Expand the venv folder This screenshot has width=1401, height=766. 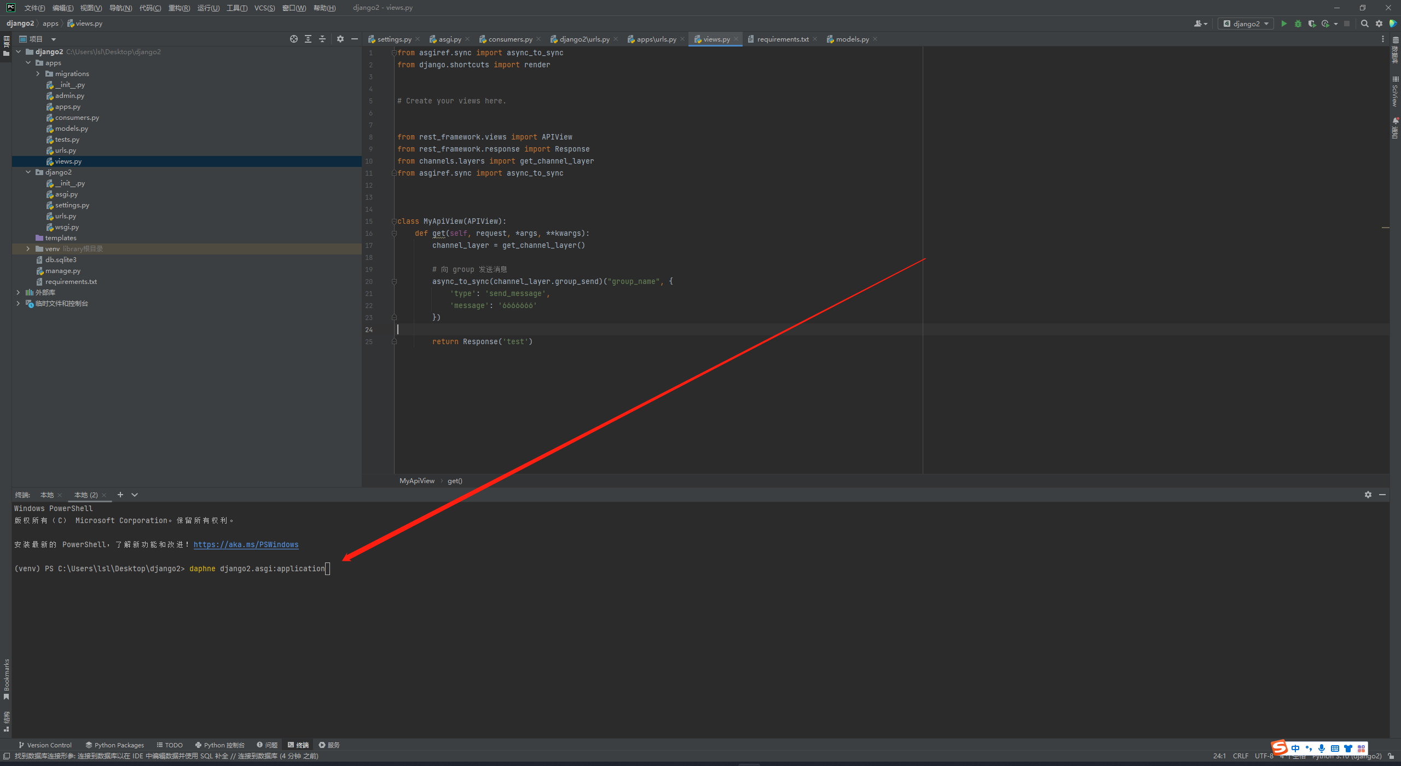(28, 249)
